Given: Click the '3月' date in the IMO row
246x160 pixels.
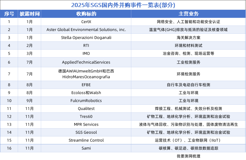Looking at the screenshot, I should point(30,54).
